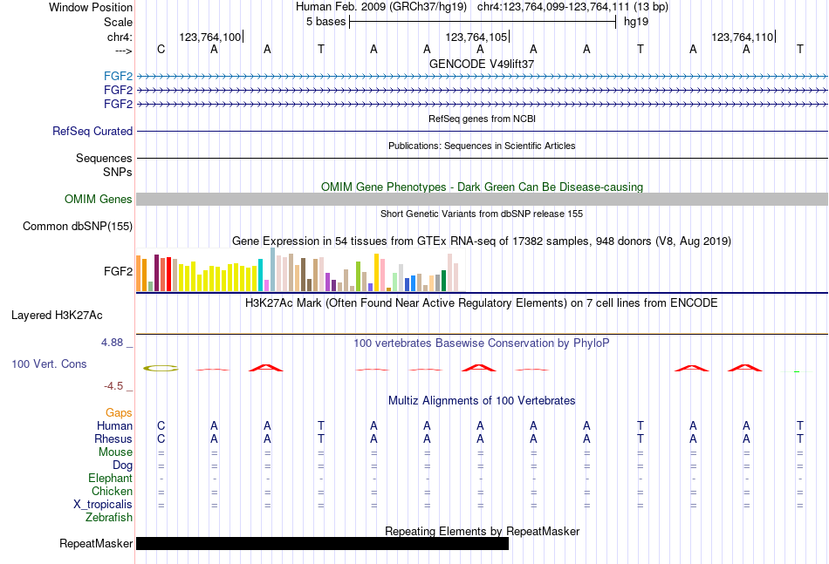The image size is (829, 564).
Task: Click the FGF2 label beside the GTEx bar chart
Action: click(118, 271)
